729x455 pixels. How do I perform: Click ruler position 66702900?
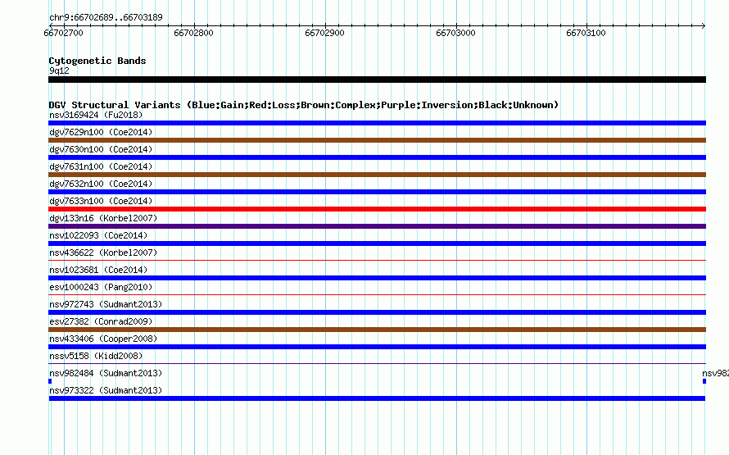(x=324, y=33)
